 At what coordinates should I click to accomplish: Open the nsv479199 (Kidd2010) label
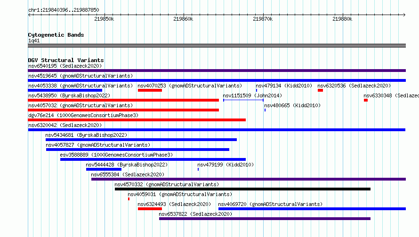point(226,165)
